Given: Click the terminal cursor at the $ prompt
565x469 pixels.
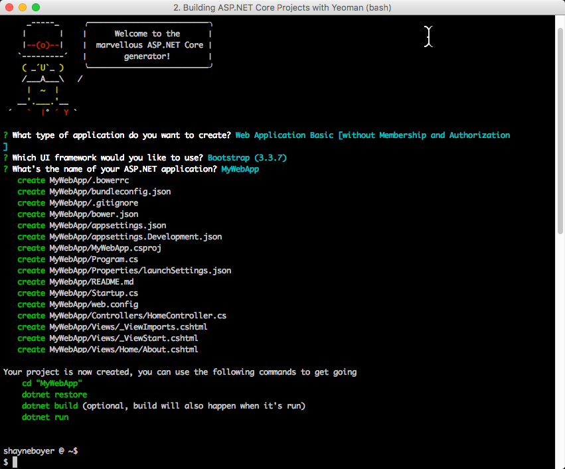Looking at the screenshot, I should click(15, 462).
